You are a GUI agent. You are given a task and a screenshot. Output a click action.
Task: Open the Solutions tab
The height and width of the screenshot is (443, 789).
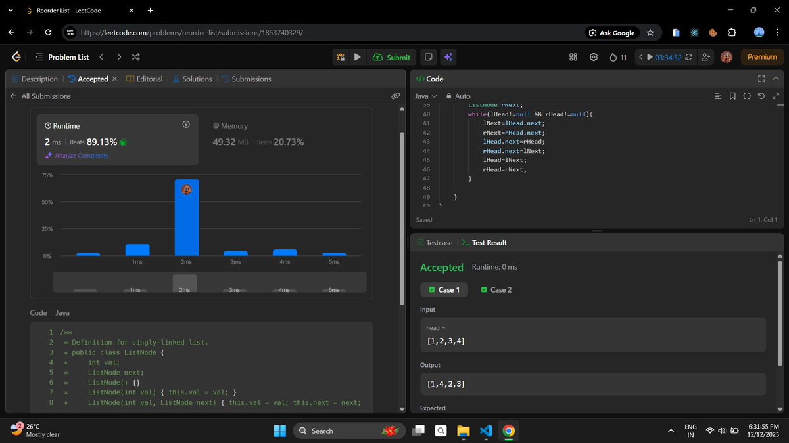coord(192,79)
